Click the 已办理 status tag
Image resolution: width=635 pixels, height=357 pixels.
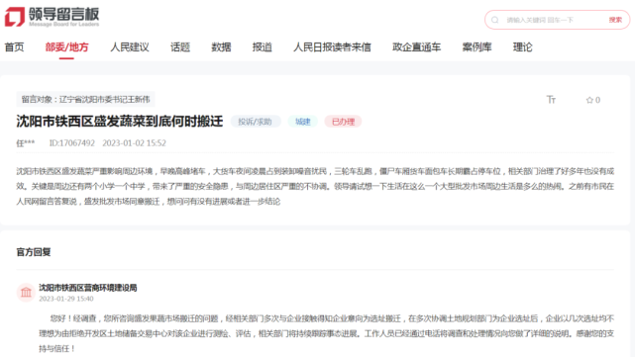[343, 122]
